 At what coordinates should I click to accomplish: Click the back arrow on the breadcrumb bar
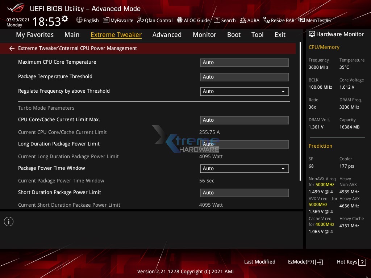click(x=12, y=48)
